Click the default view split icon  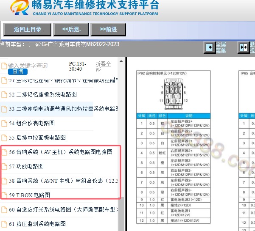coord(244,47)
